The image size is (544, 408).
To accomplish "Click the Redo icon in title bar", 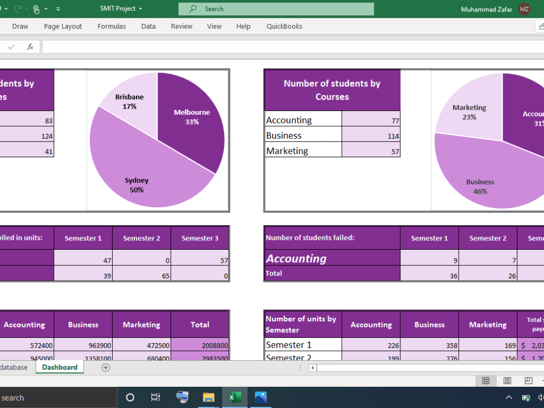I will point(17,9).
